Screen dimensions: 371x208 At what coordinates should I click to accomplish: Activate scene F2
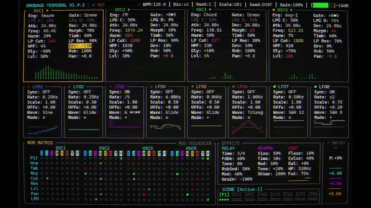[237, 194]
